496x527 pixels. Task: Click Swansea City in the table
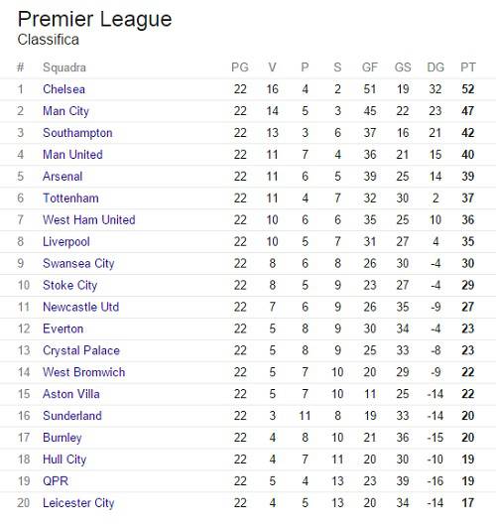(78, 264)
